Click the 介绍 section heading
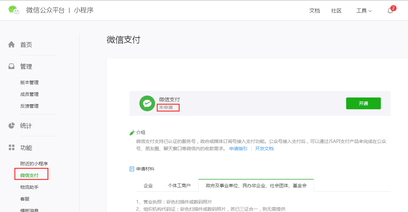 tap(141, 132)
